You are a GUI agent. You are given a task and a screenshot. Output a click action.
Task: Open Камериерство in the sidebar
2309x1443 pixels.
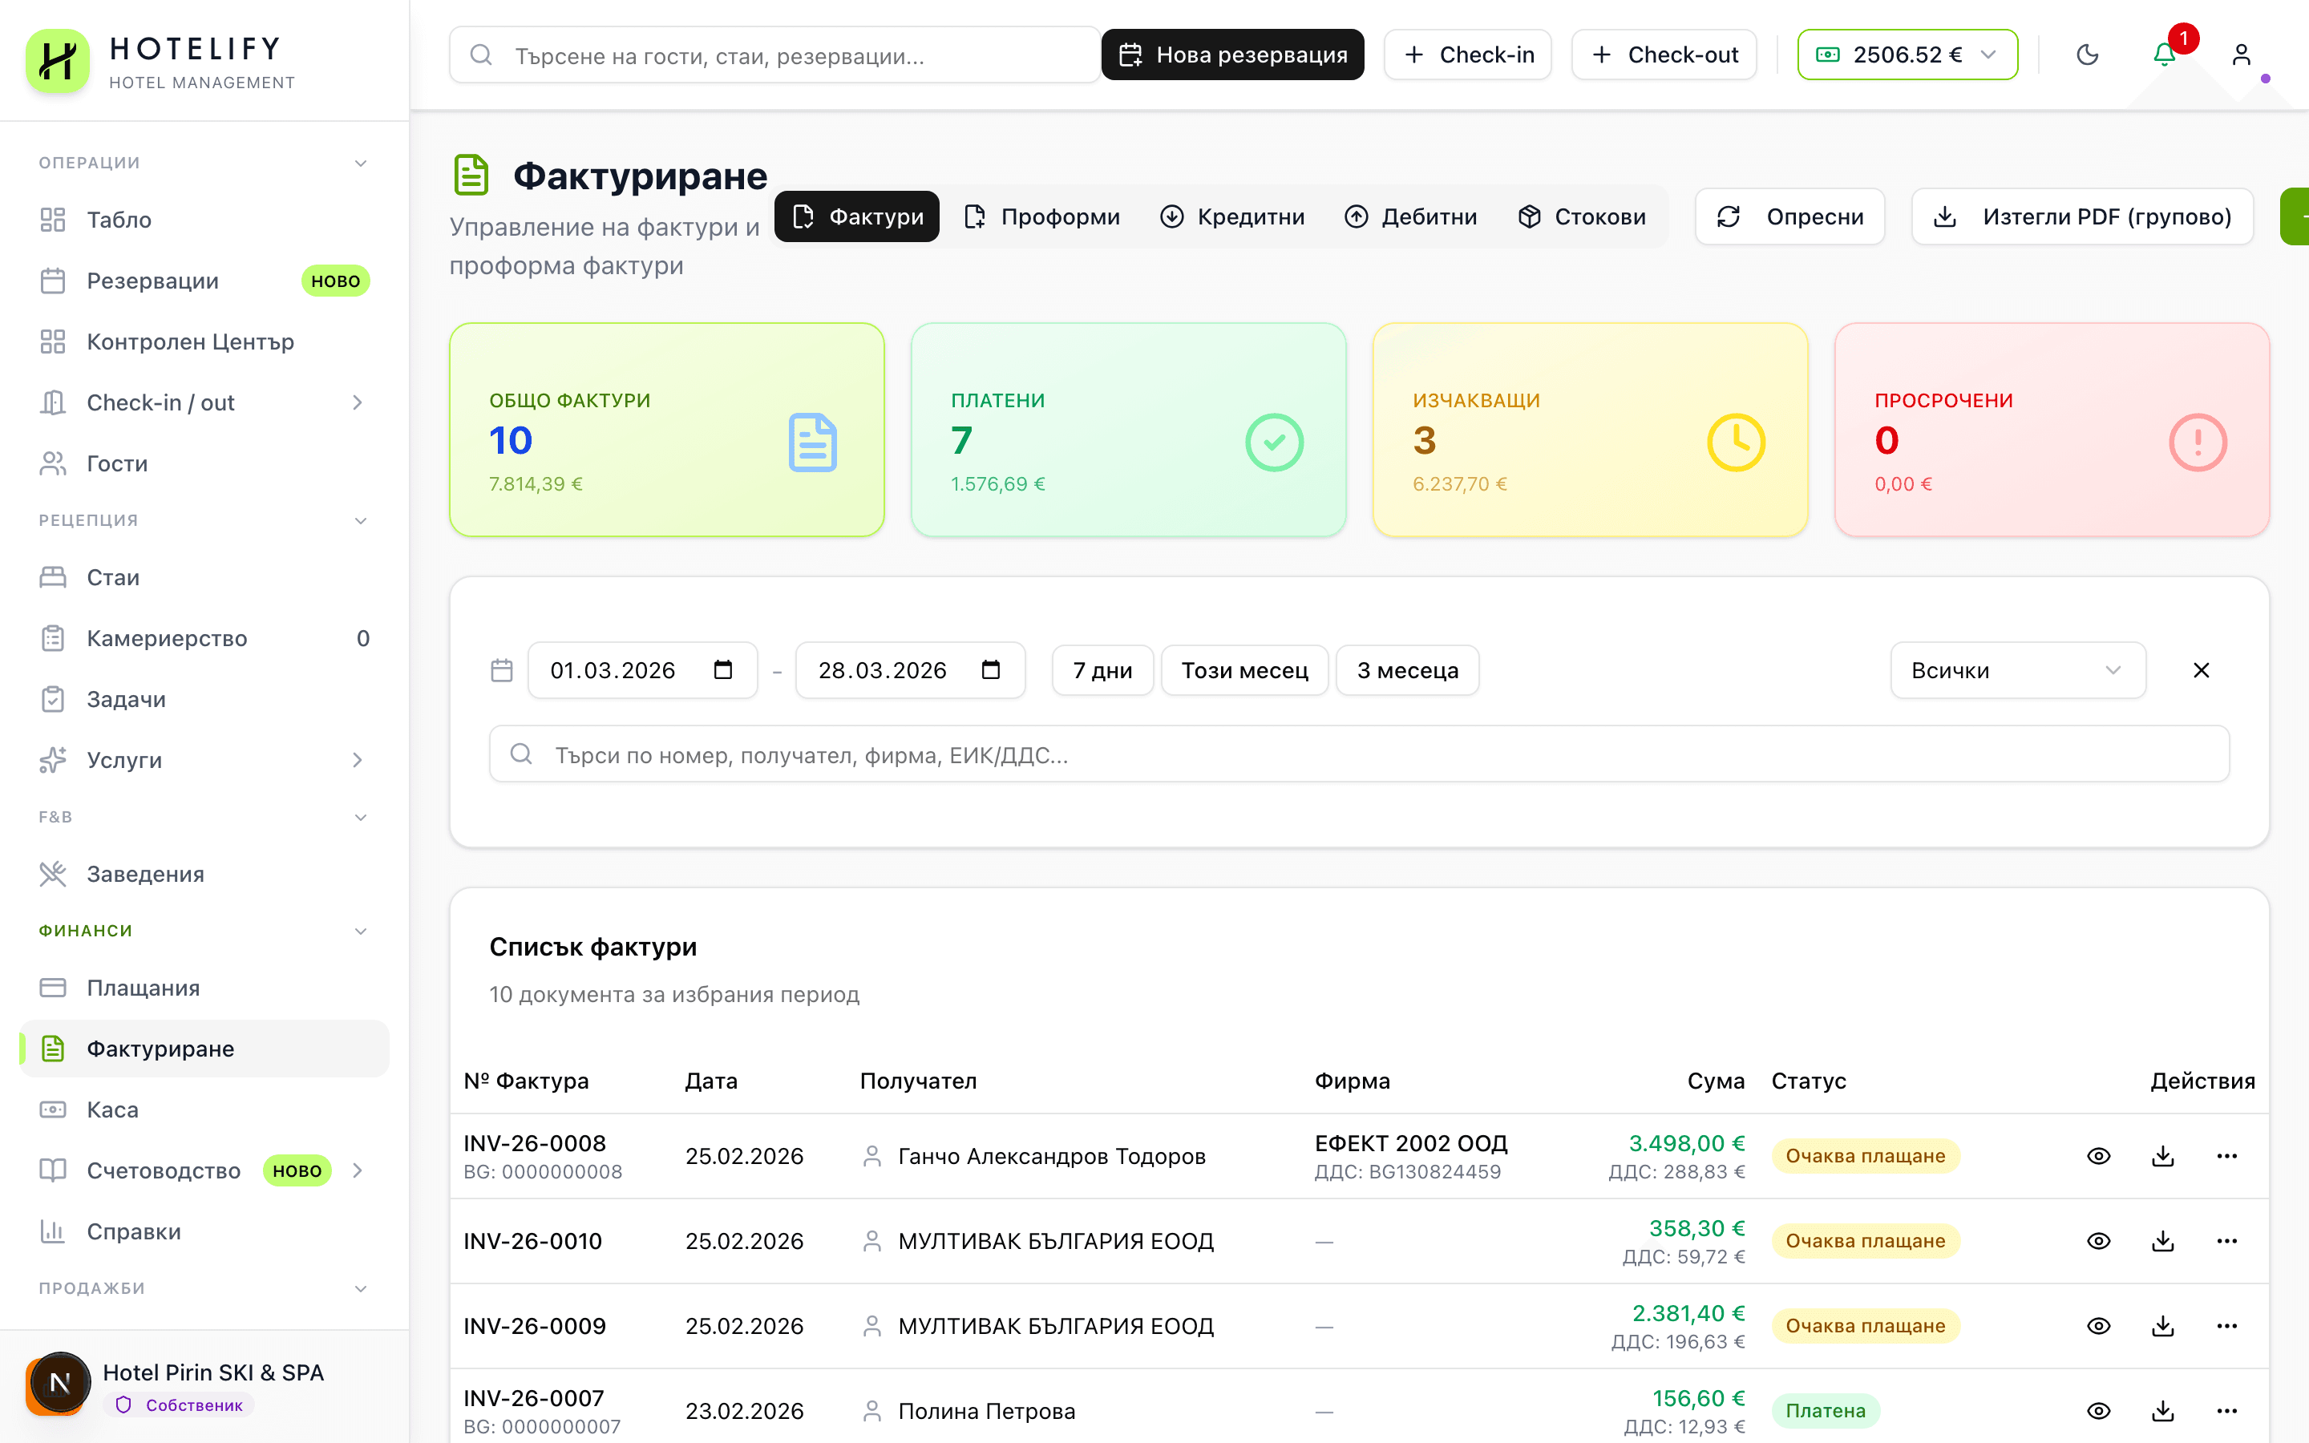pos(166,637)
